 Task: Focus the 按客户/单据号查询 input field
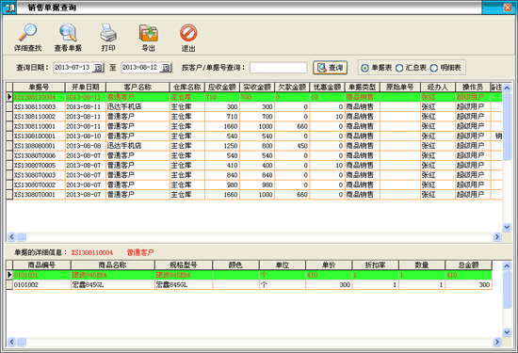[279, 68]
